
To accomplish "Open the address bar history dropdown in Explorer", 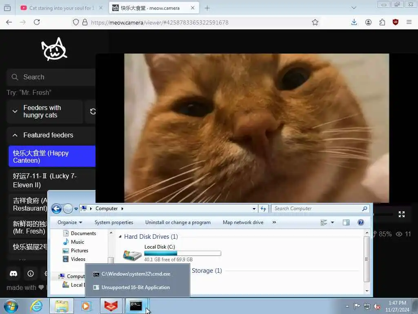I will click(254, 209).
